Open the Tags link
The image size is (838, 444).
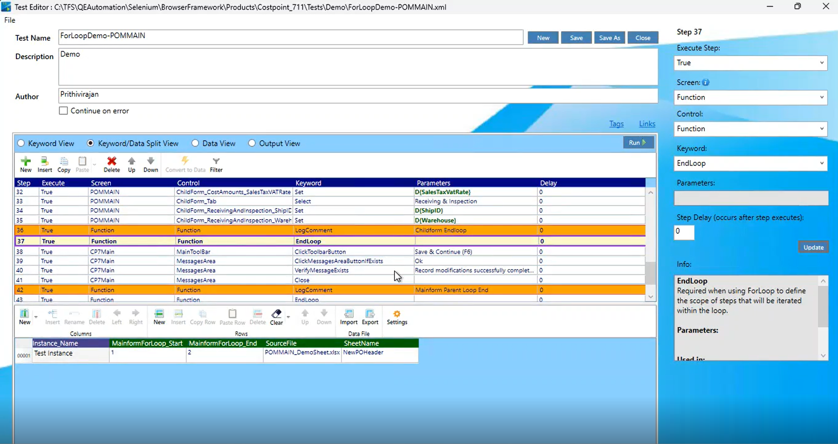(x=616, y=124)
